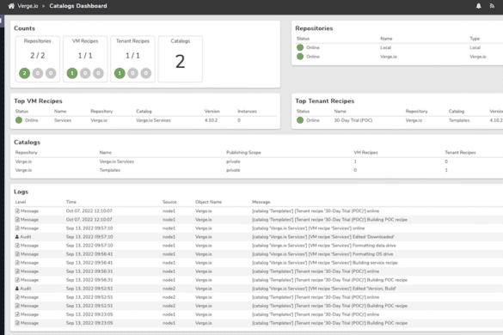Open the Verge.io breadcrumb link
Screen dimensions: 503x335
tap(28, 6)
